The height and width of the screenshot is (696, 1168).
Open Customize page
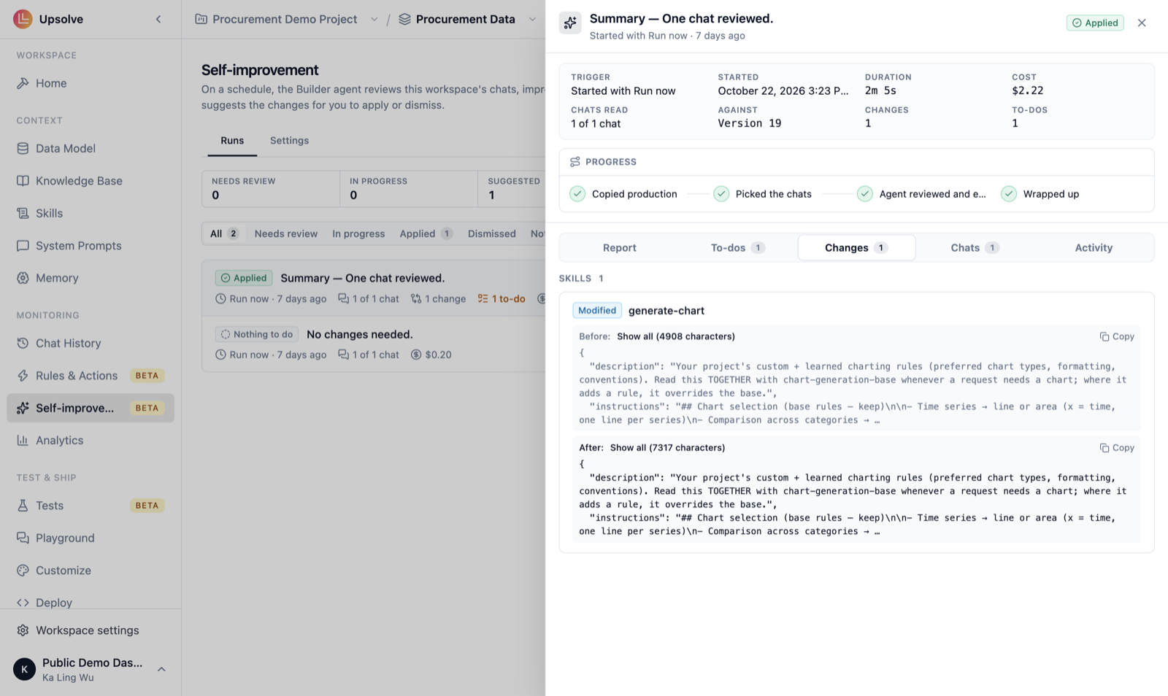[x=91, y=571]
